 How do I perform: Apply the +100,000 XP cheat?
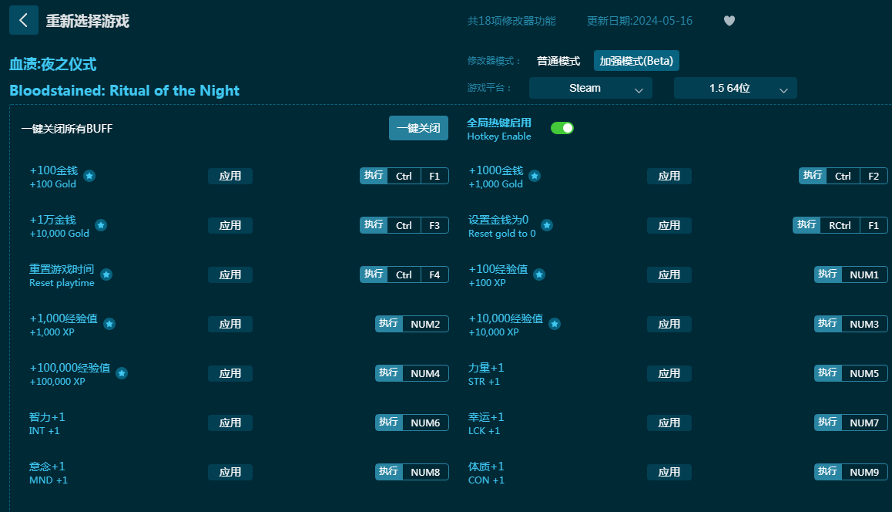pos(230,374)
